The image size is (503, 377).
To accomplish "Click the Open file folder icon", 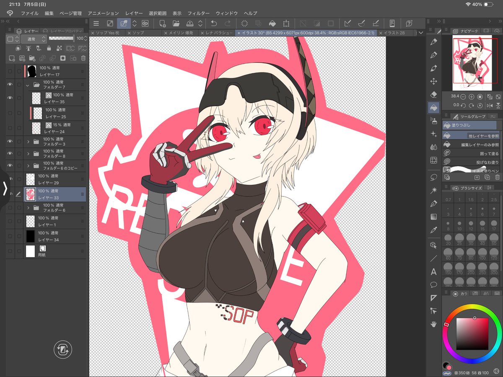I will coord(176,23).
